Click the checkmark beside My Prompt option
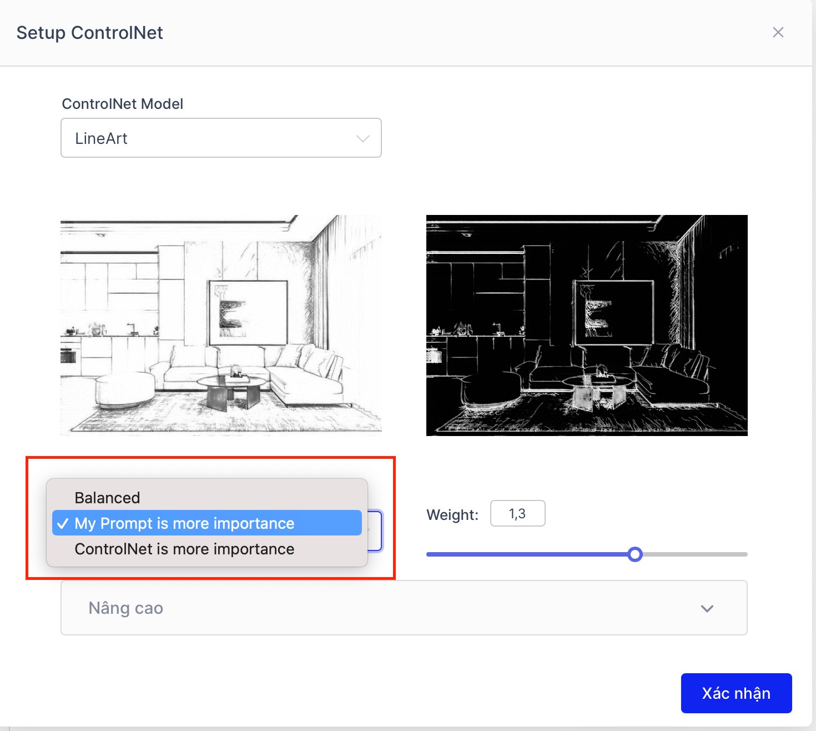Screen dimensions: 816x731 [x=63, y=523]
